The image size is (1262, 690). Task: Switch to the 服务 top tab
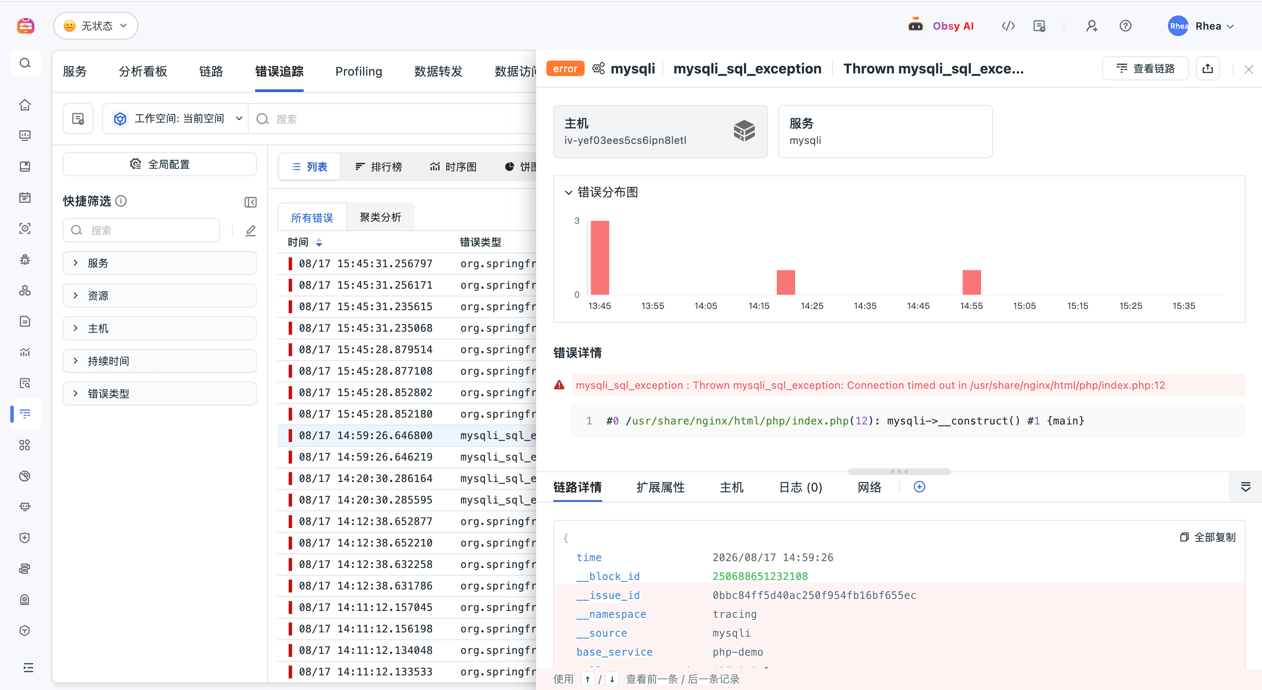(74, 72)
